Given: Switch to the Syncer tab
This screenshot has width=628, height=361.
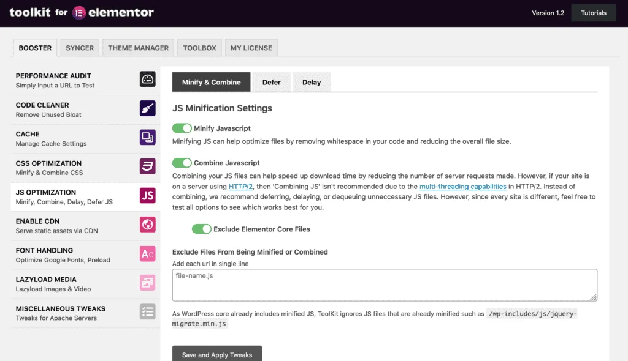Looking at the screenshot, I should pos(80,47).
